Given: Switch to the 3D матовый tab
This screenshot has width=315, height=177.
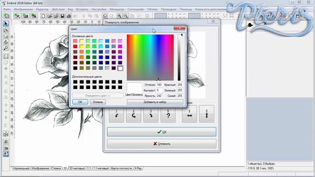Looking at the screenshot, I should 77,168.
